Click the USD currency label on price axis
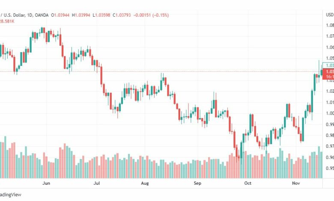The height and width of the screenshot is (201, 334). [x=330, y=15]
